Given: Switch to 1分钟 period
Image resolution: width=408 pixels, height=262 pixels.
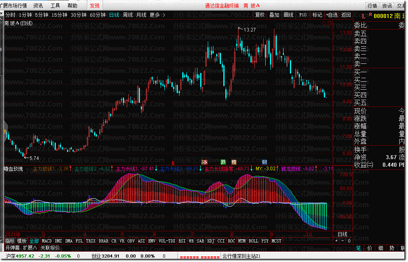Looking at the screenshot, I should [25, 15].
